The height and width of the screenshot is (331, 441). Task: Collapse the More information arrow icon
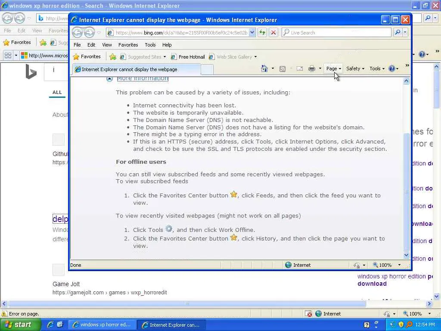[x=109, y=79]
